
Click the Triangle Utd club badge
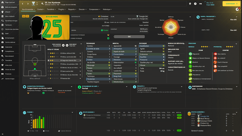point(33,3)
